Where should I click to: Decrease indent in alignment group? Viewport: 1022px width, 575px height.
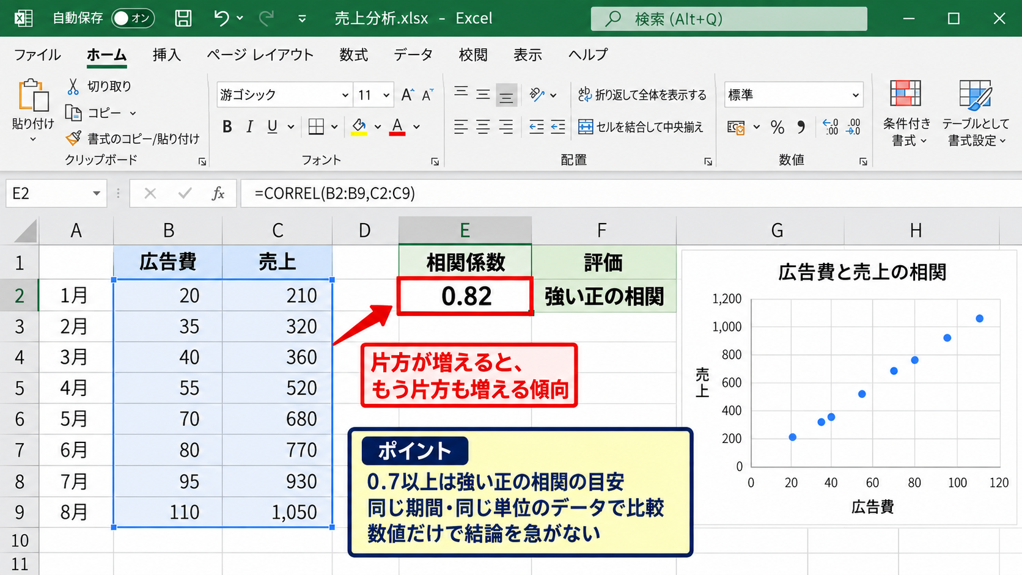(536, 127)
